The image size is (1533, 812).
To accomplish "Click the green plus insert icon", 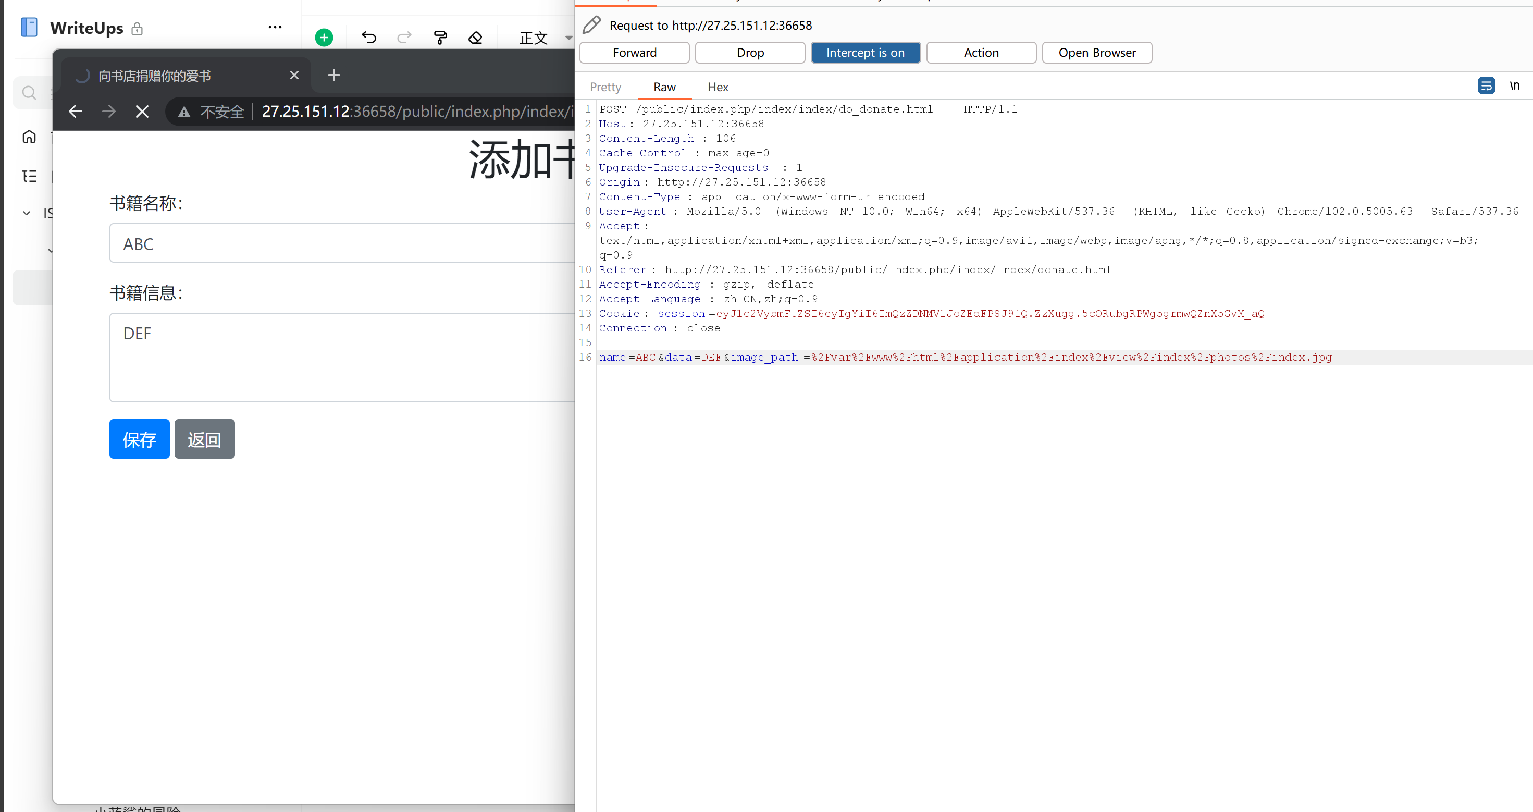I will click(x=324, y=38).
